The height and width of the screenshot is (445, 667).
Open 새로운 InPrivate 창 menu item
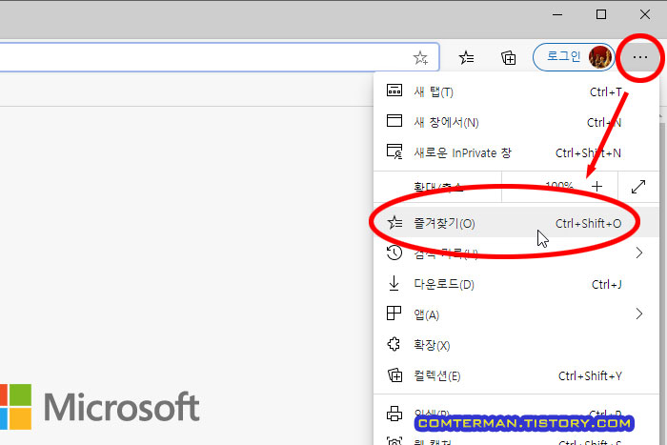click(x=516, y=152)
